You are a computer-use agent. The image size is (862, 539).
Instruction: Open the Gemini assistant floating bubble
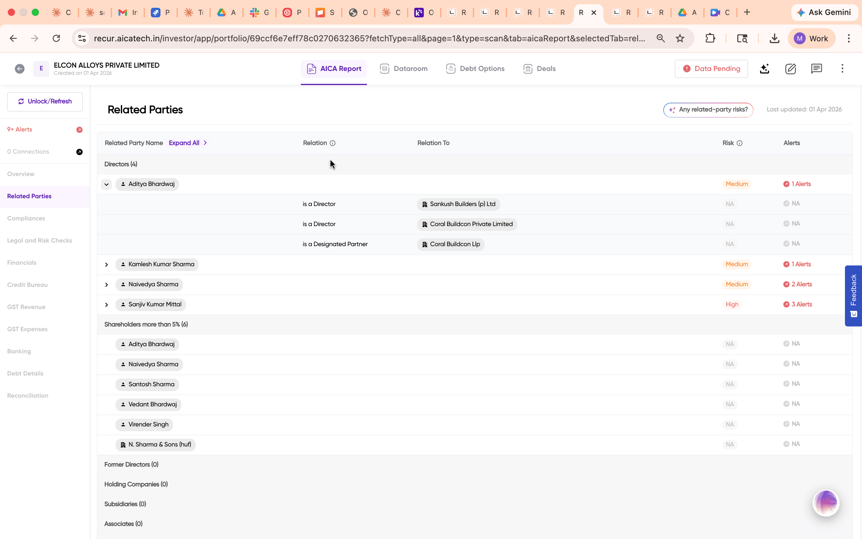tap(826, 503)
